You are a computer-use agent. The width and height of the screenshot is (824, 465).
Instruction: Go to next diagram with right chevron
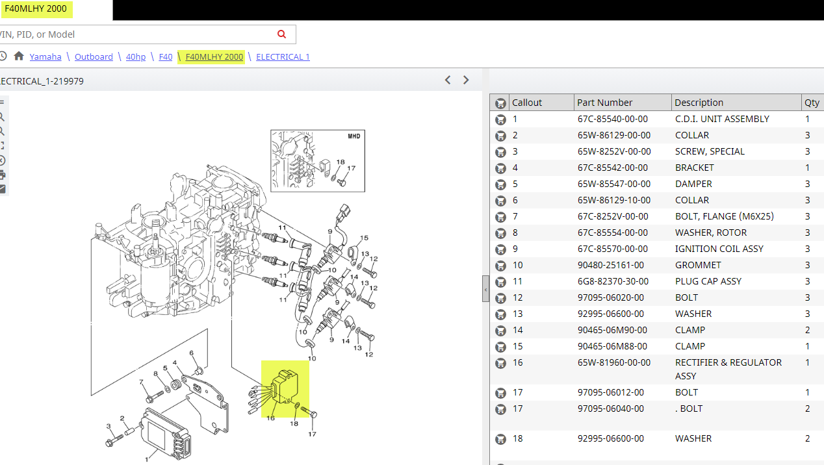tap(466, 80)
